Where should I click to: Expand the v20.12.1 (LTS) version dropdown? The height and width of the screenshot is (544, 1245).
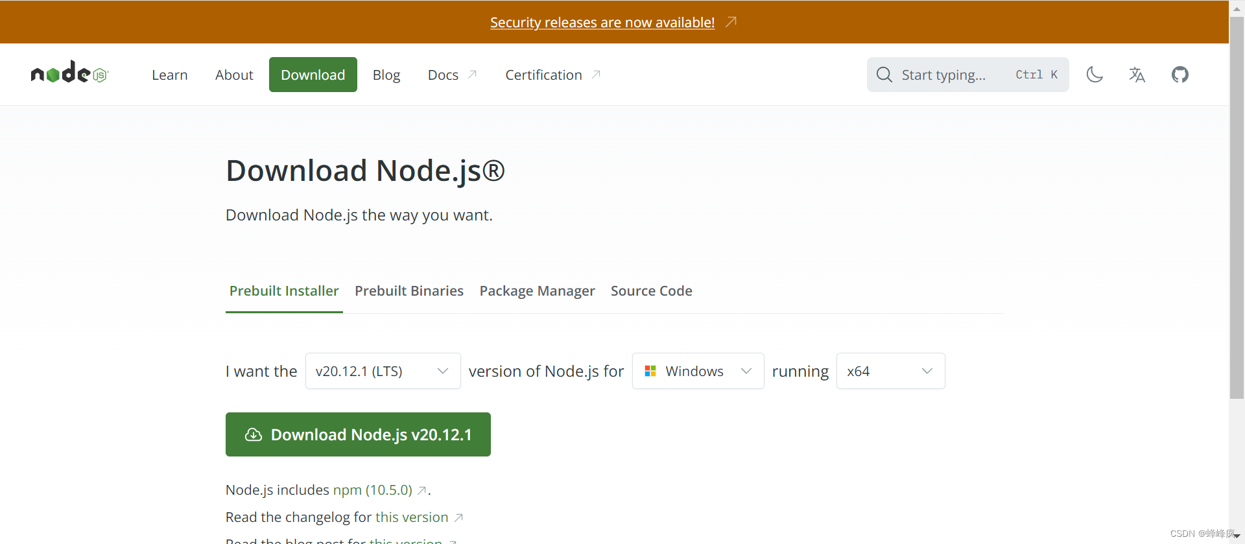pos(383,371)
